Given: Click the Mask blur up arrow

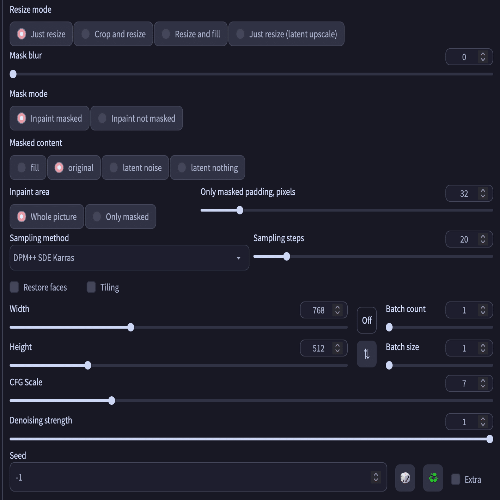Looking at the screenshot, I should (483, 54).
